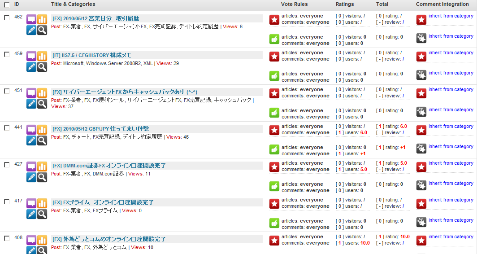This screenshot has width=477, height=254.
Task: Click 'Title & Categories' column header
Action: pos(73,4)
